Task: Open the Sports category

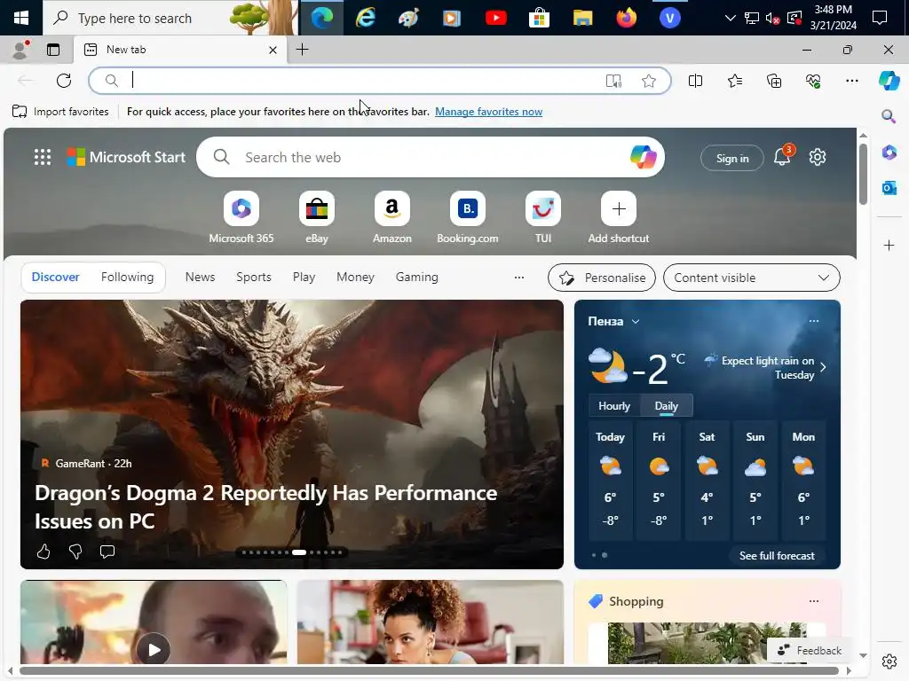Action: pyautogui.click(x=253, y=278)
